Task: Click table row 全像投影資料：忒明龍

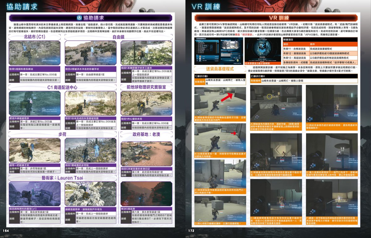Action: pyautogui.click(x=320, y=63)
